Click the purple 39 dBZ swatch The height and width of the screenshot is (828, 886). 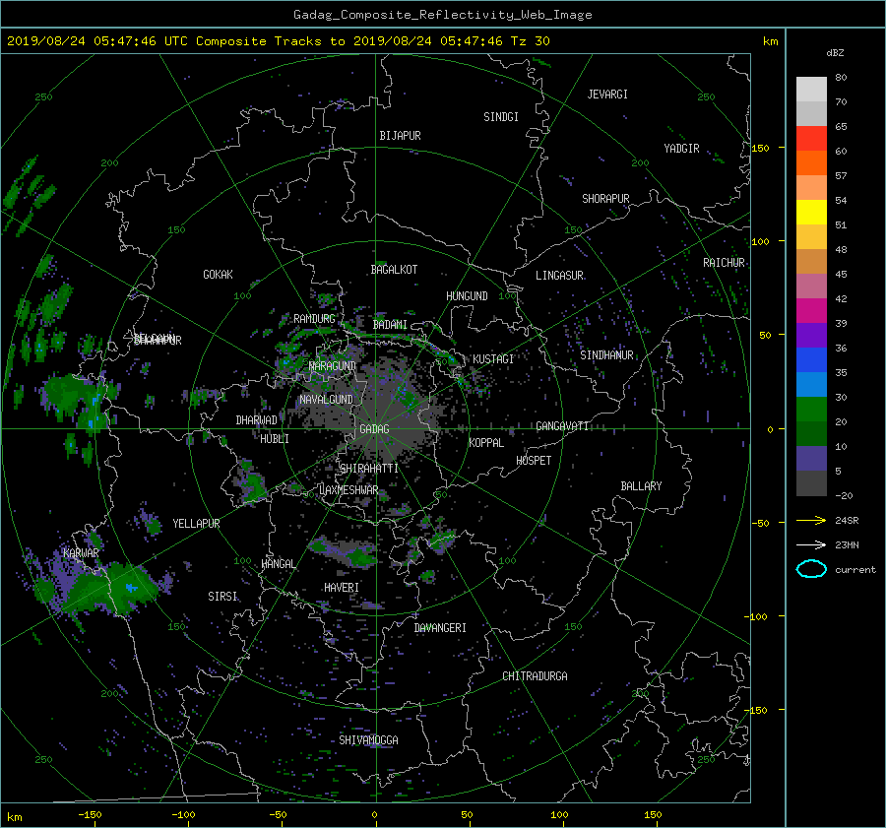pyautogui.click(x=811, y=335)
